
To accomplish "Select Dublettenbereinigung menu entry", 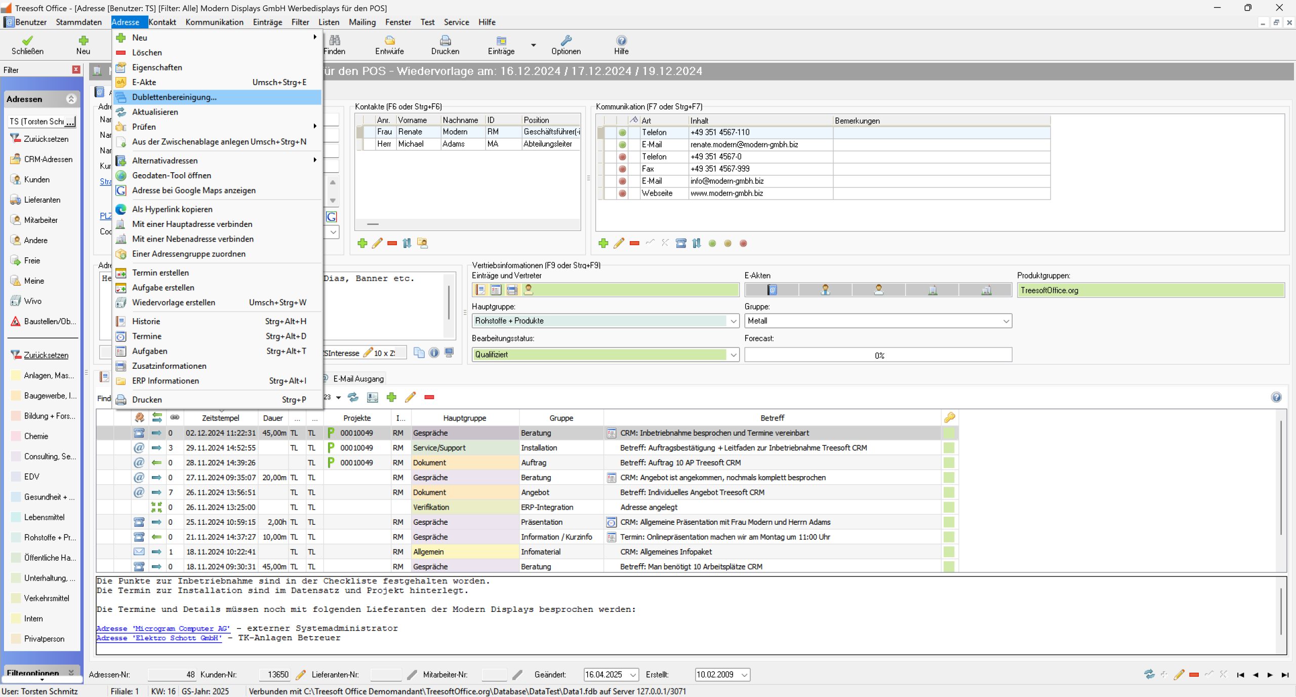I will pyautogui.click(x=174, y=97).
